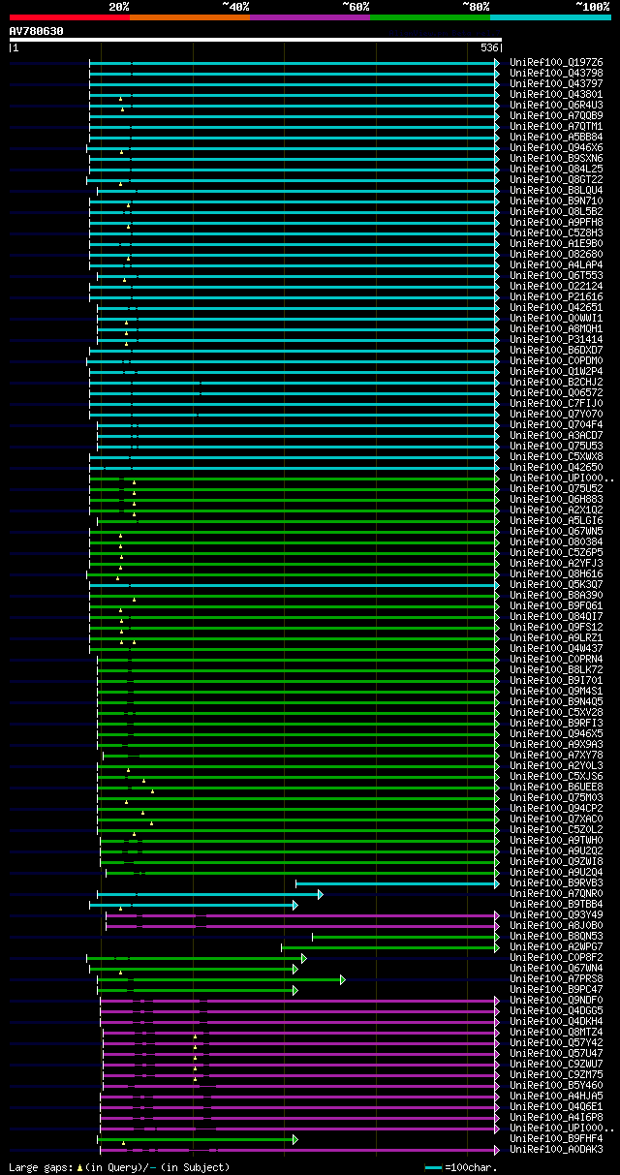Select label UniRef100_A9PFH8

pos(556,222)
